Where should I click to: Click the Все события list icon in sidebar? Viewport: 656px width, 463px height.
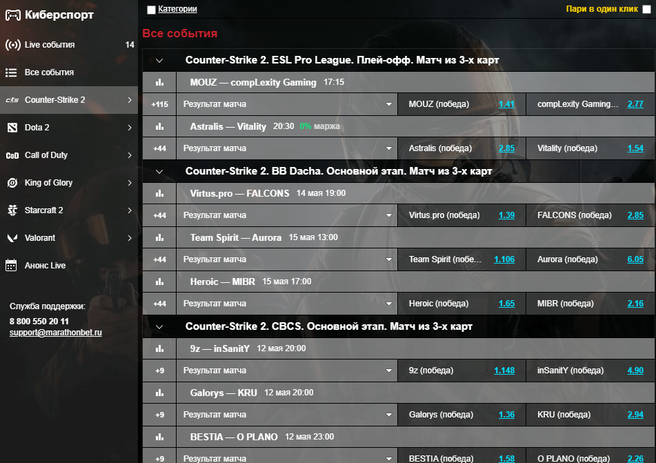tap(11, 72)
